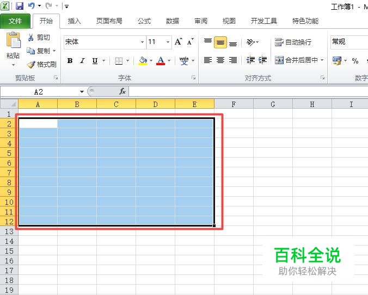Screen dimensions: 368x295
Task: Toggle center text alignment
Action: coord(220,60)
